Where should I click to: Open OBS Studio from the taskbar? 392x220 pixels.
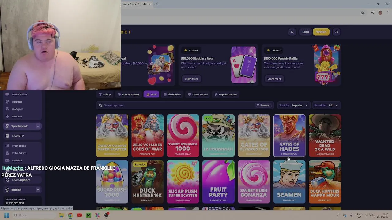(106, 215)
